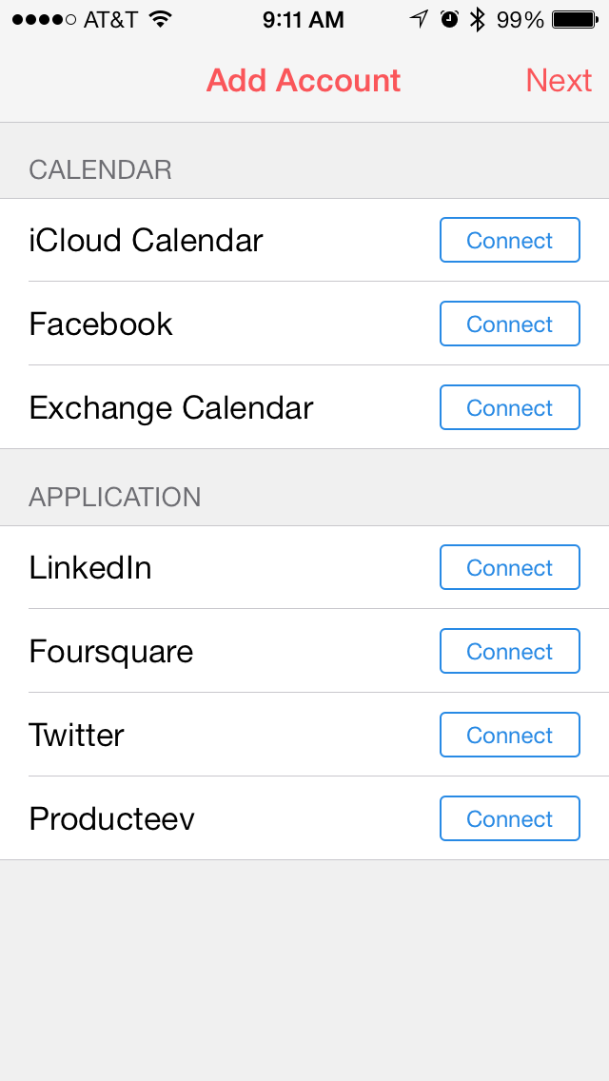This screenshot has width=609, height=1081.
Task: Tap the location services arrow icon
Action: [419, 19]
